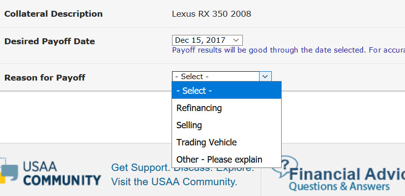Select Refinancing as payoff reason
Screen dimensions: 405x196
click(x=227, y=108)
